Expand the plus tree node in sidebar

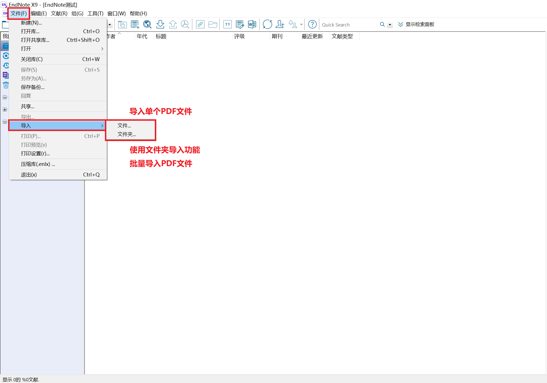(x=5, y=110)
